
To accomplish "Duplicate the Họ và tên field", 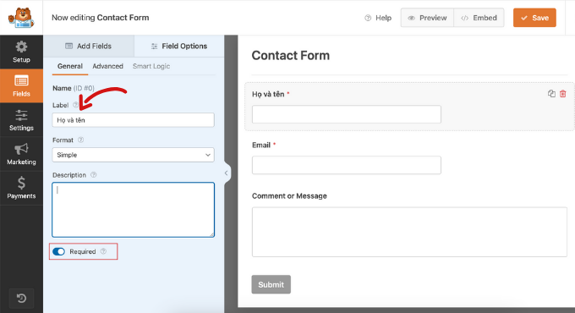I will (551, 94).
